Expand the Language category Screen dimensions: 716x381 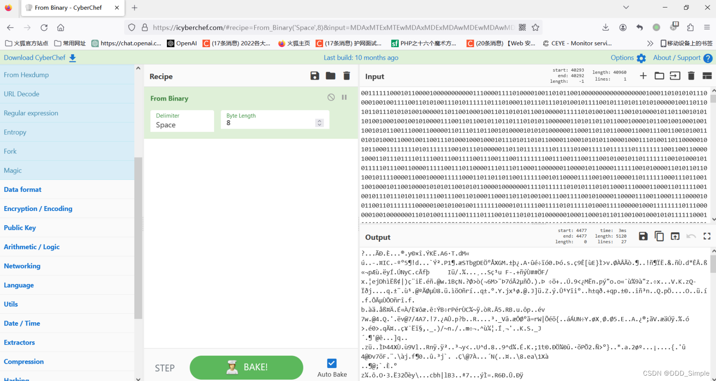coord(67,285)
